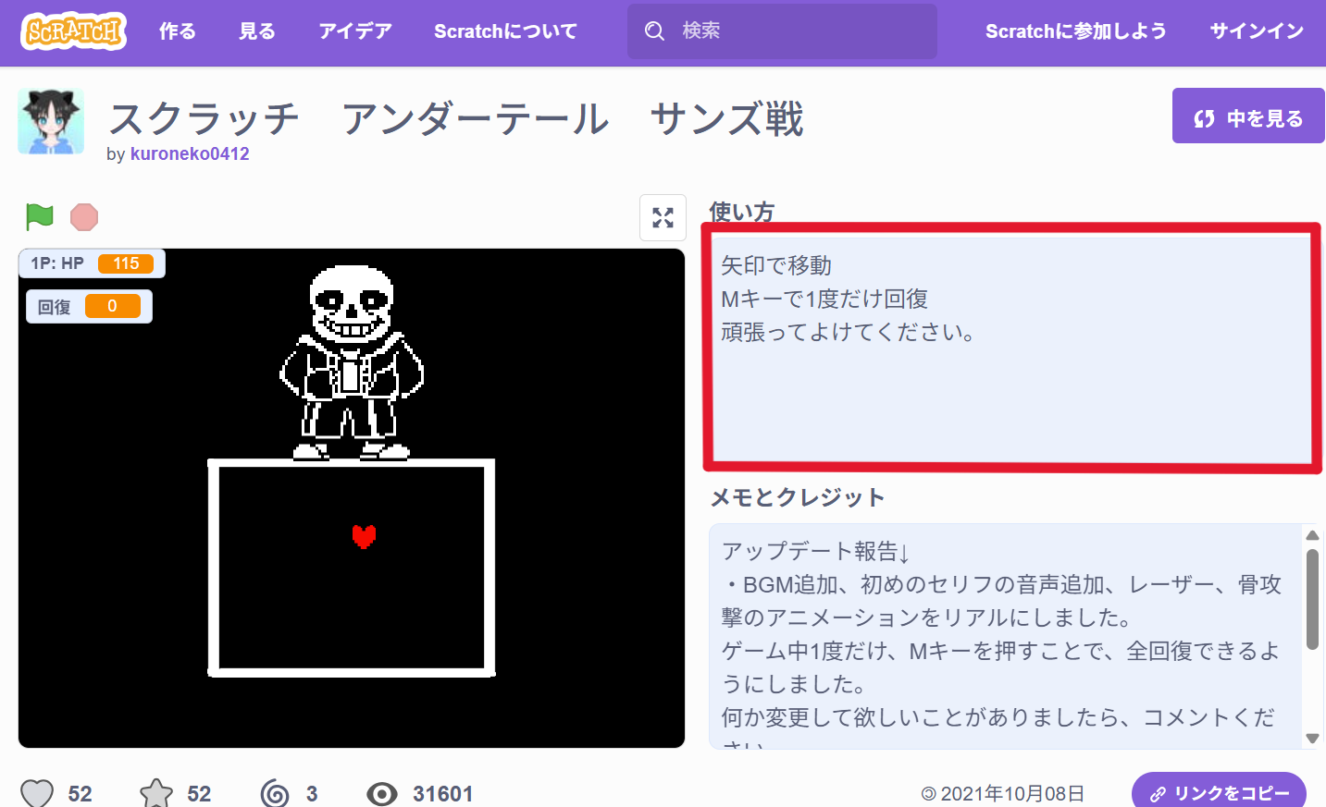Click サインイン to sign in
The width and height of the screenshot is (1326, 807).
point(1257,31)
